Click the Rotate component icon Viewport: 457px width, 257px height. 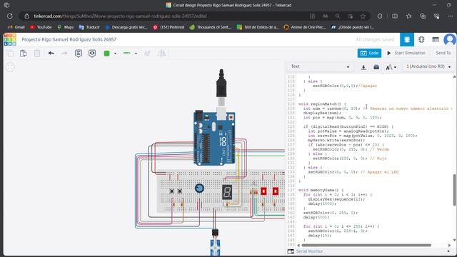pyautogui.click(x=147, y=54)
